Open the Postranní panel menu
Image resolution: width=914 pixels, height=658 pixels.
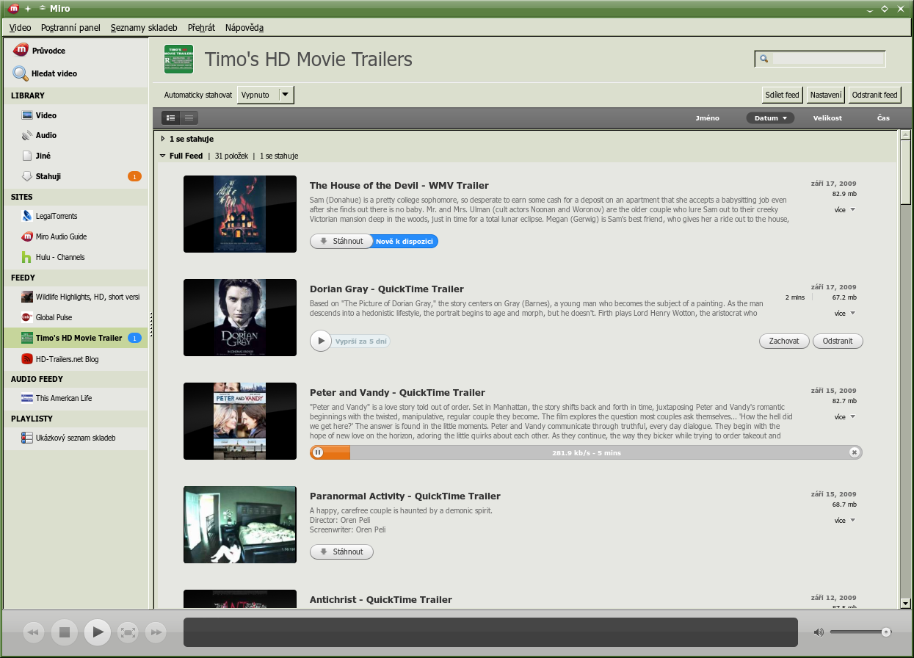point(70,28)
